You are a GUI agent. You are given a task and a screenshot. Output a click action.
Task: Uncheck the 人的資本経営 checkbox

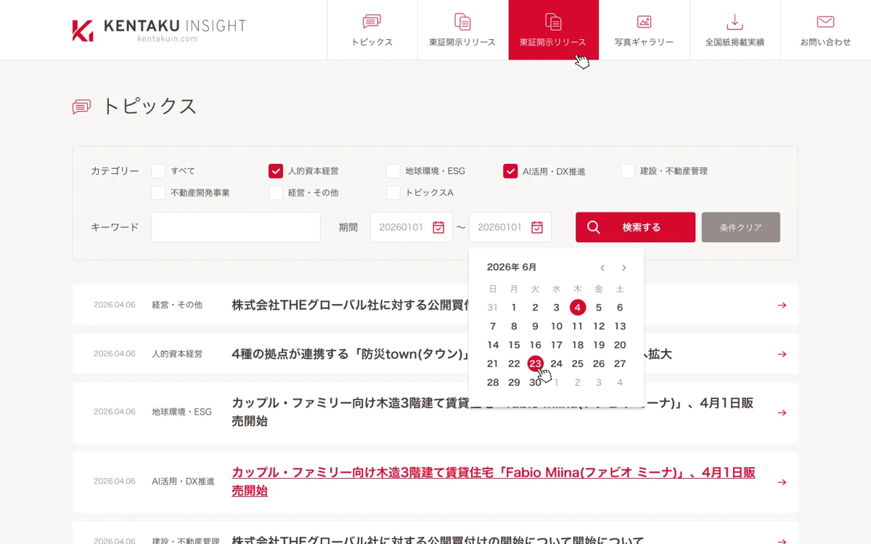coord(276,171)
